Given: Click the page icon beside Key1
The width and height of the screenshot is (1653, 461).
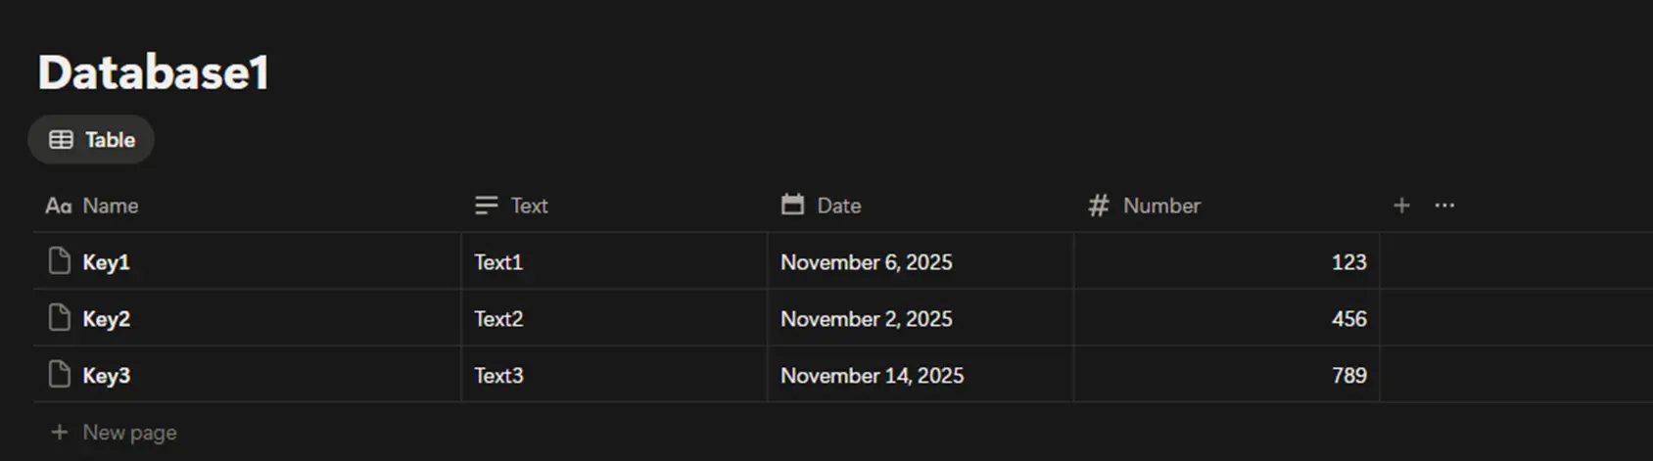Looking at the screenshot, I should pos(60,261).
